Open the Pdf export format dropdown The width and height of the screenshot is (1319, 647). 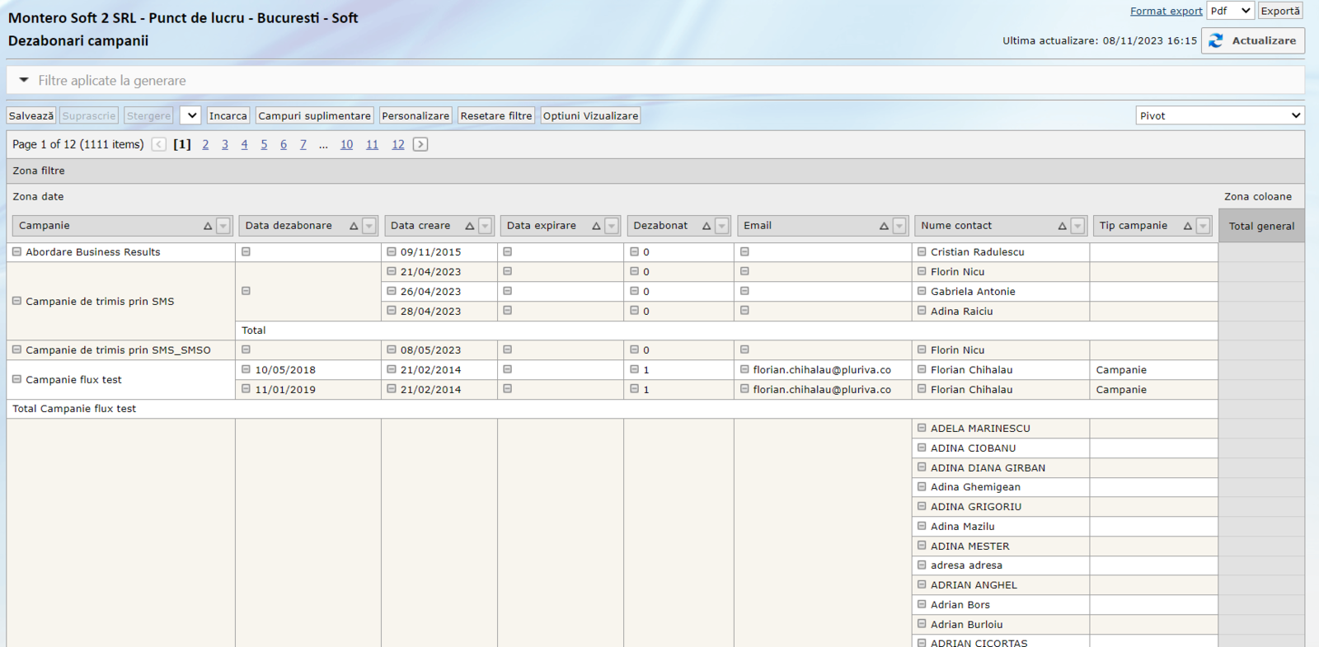point(1230,11)
